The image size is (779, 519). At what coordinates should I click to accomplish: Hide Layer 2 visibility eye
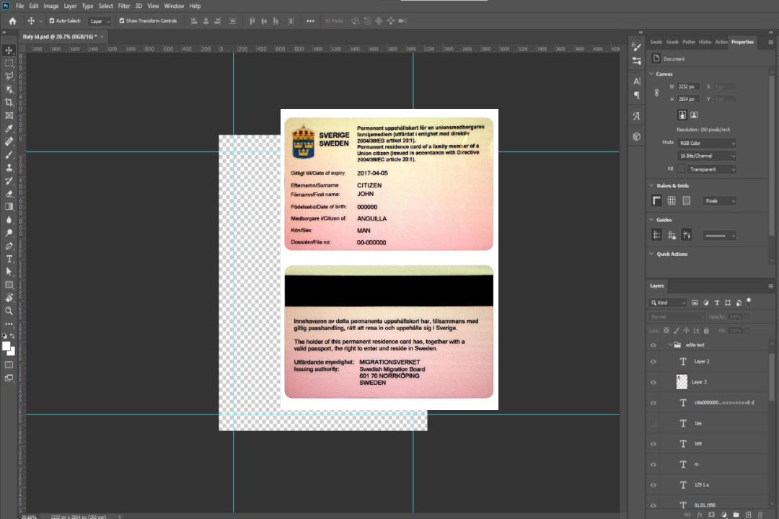[x=653, y=362]
